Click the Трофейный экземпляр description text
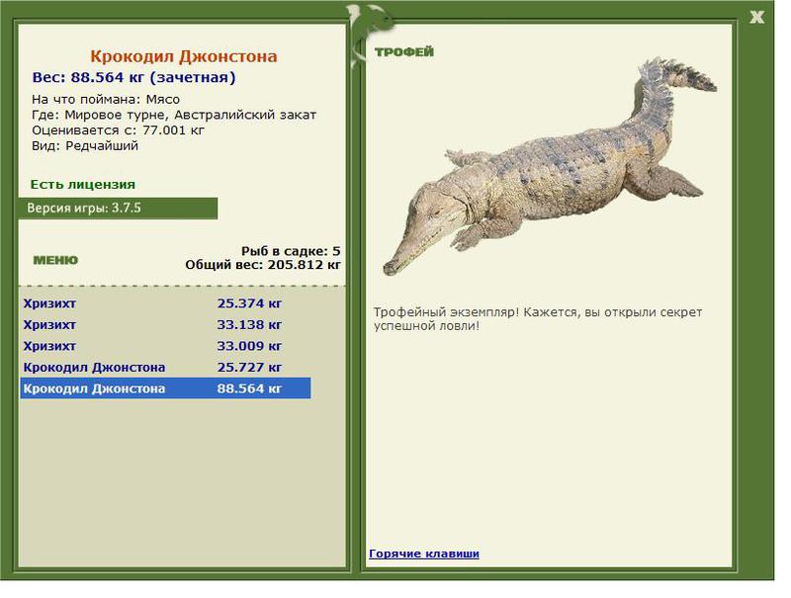791x598 pixels. 538,318
